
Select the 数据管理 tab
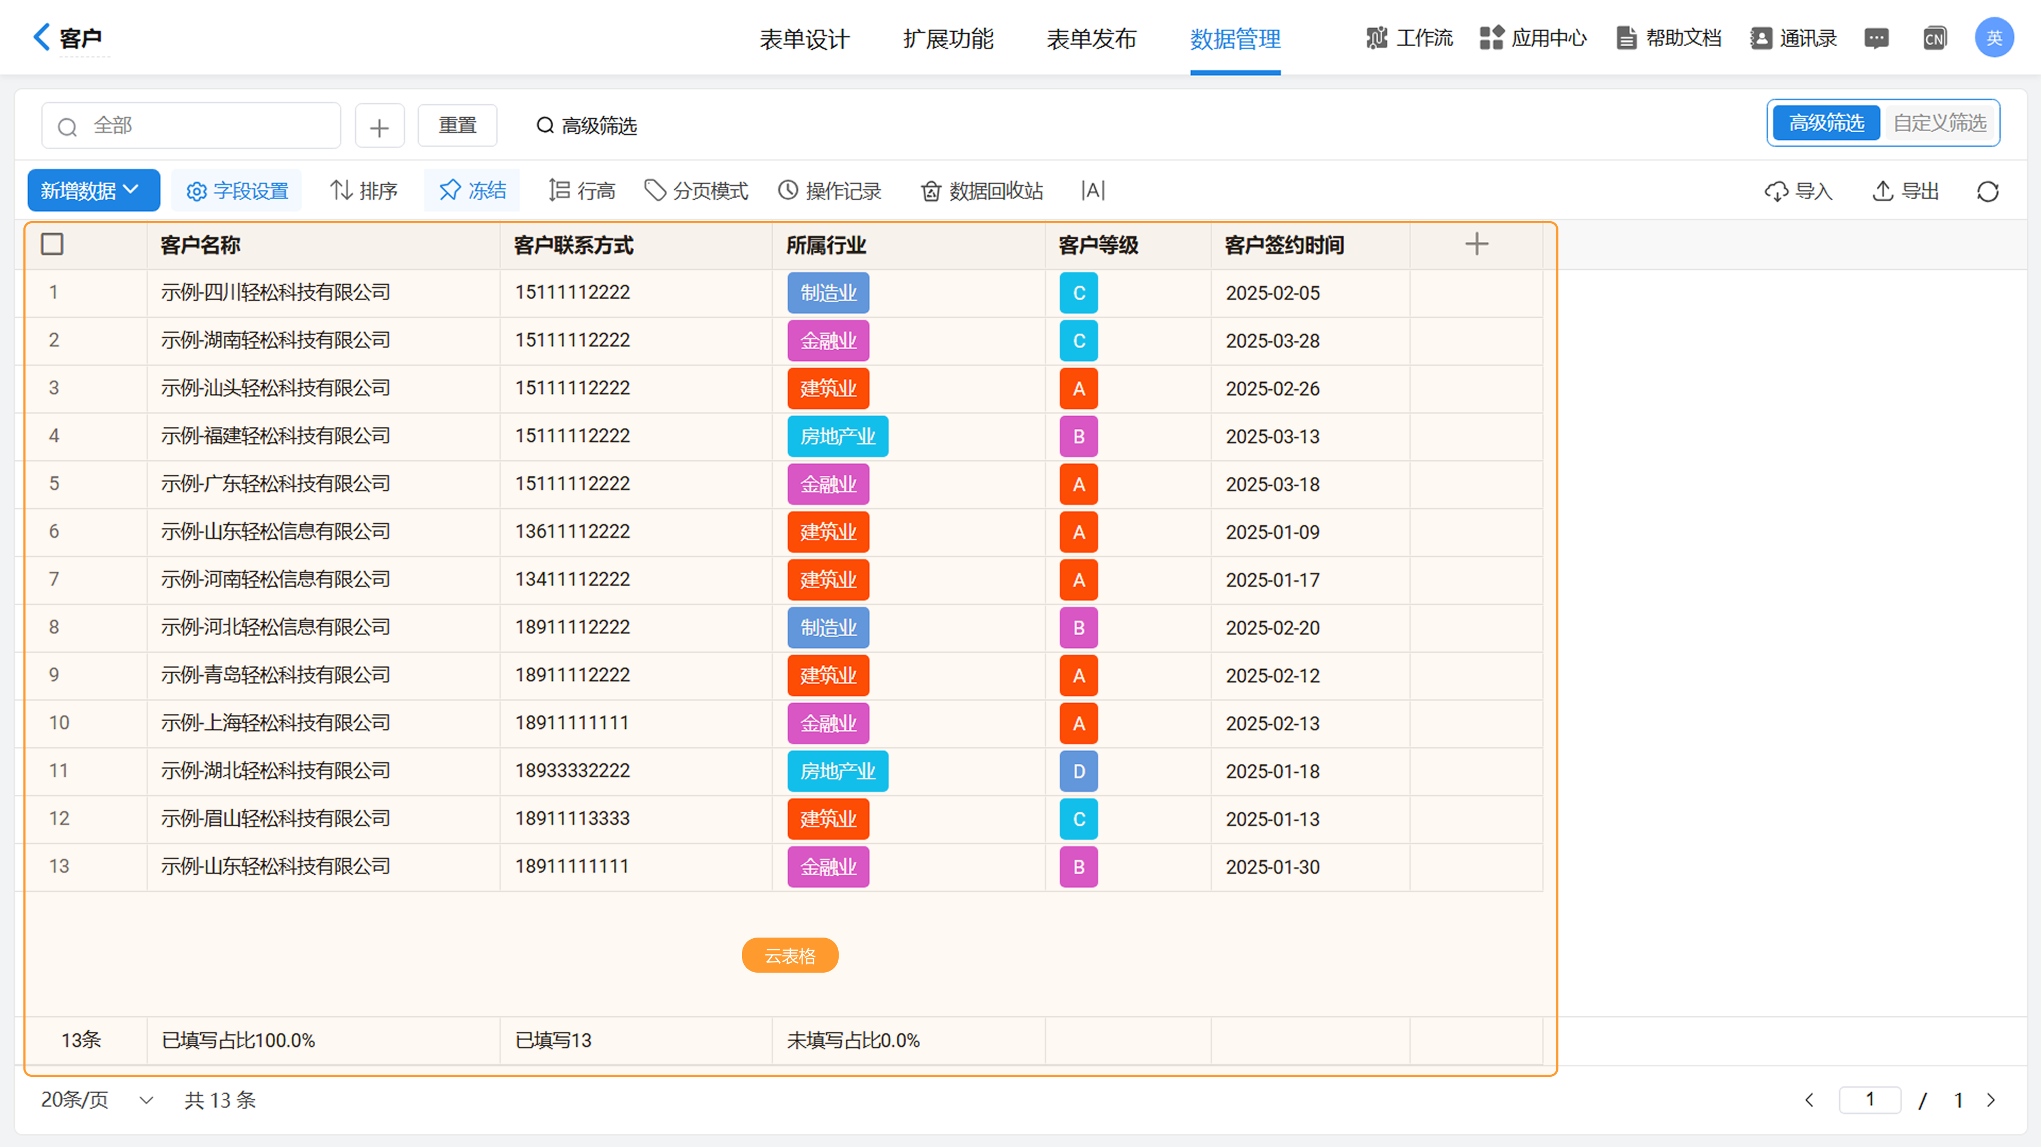(x=1234, y=38)
